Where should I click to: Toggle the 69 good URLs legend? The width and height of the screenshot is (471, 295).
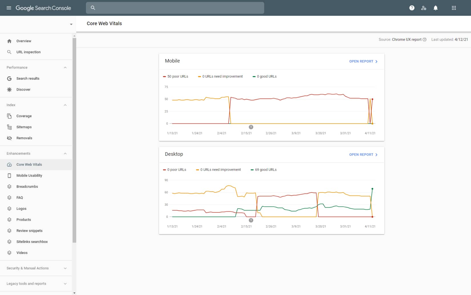pos(263,170)
